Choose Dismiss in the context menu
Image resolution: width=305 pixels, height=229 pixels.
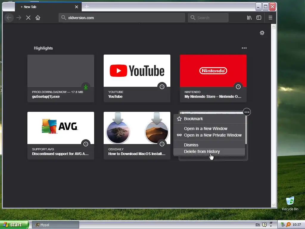point(209,145)
